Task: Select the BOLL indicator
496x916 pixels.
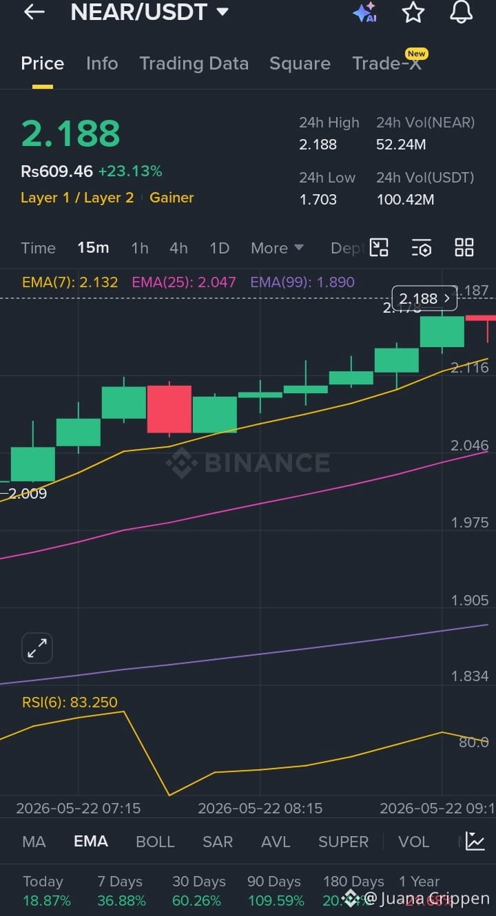Action: [x=155, y=842]
